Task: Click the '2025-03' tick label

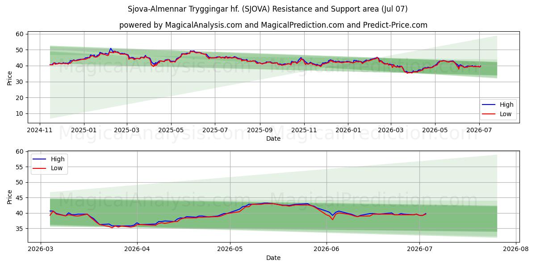Action: coord(127,130)
